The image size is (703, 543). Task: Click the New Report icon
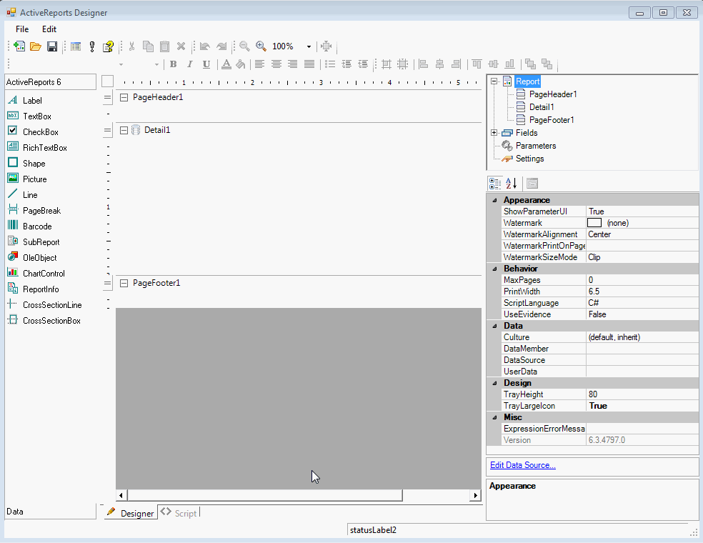click(x=19, y=46)
